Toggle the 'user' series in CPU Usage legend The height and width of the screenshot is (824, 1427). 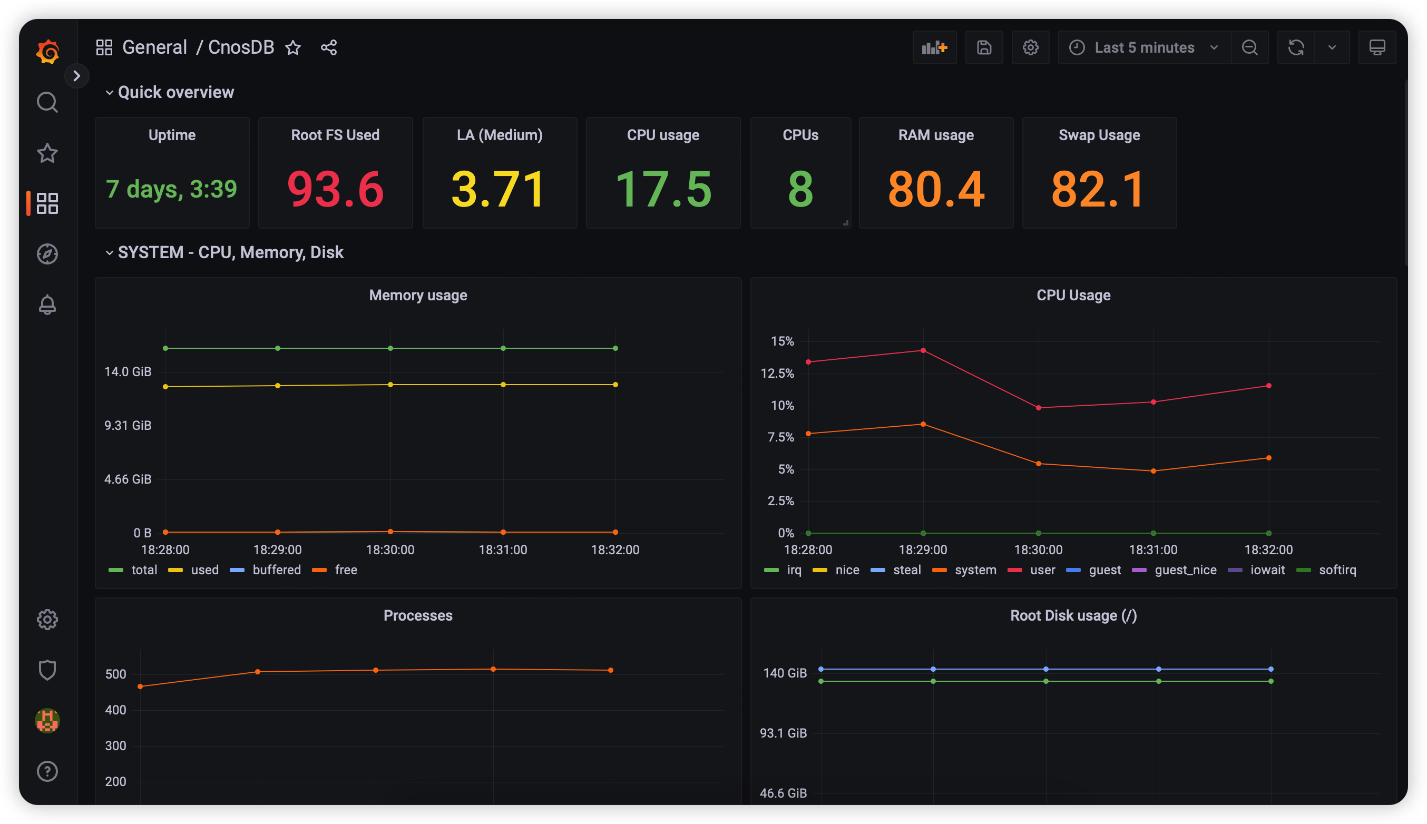click(1042, 570)
